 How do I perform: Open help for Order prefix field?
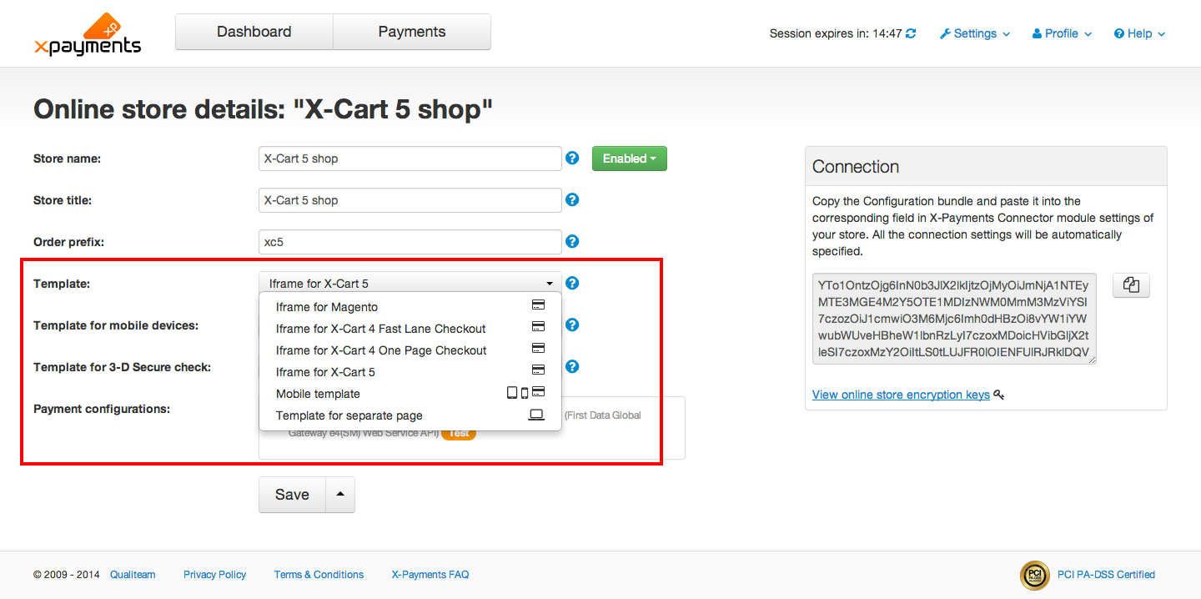click(572, 241)
